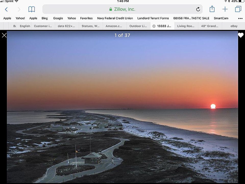The width and height of the screenshot is (245, 184).
Task: Add a new tab with plus icon
Action: pos(225,9)
